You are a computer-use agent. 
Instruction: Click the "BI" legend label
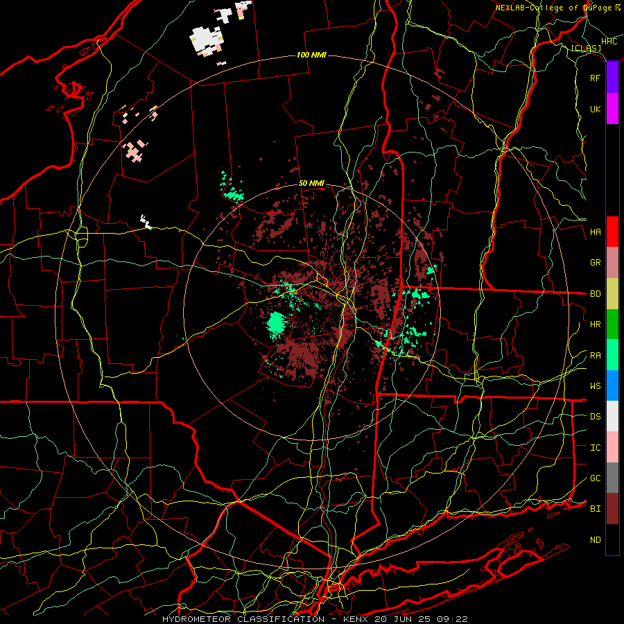596,509
